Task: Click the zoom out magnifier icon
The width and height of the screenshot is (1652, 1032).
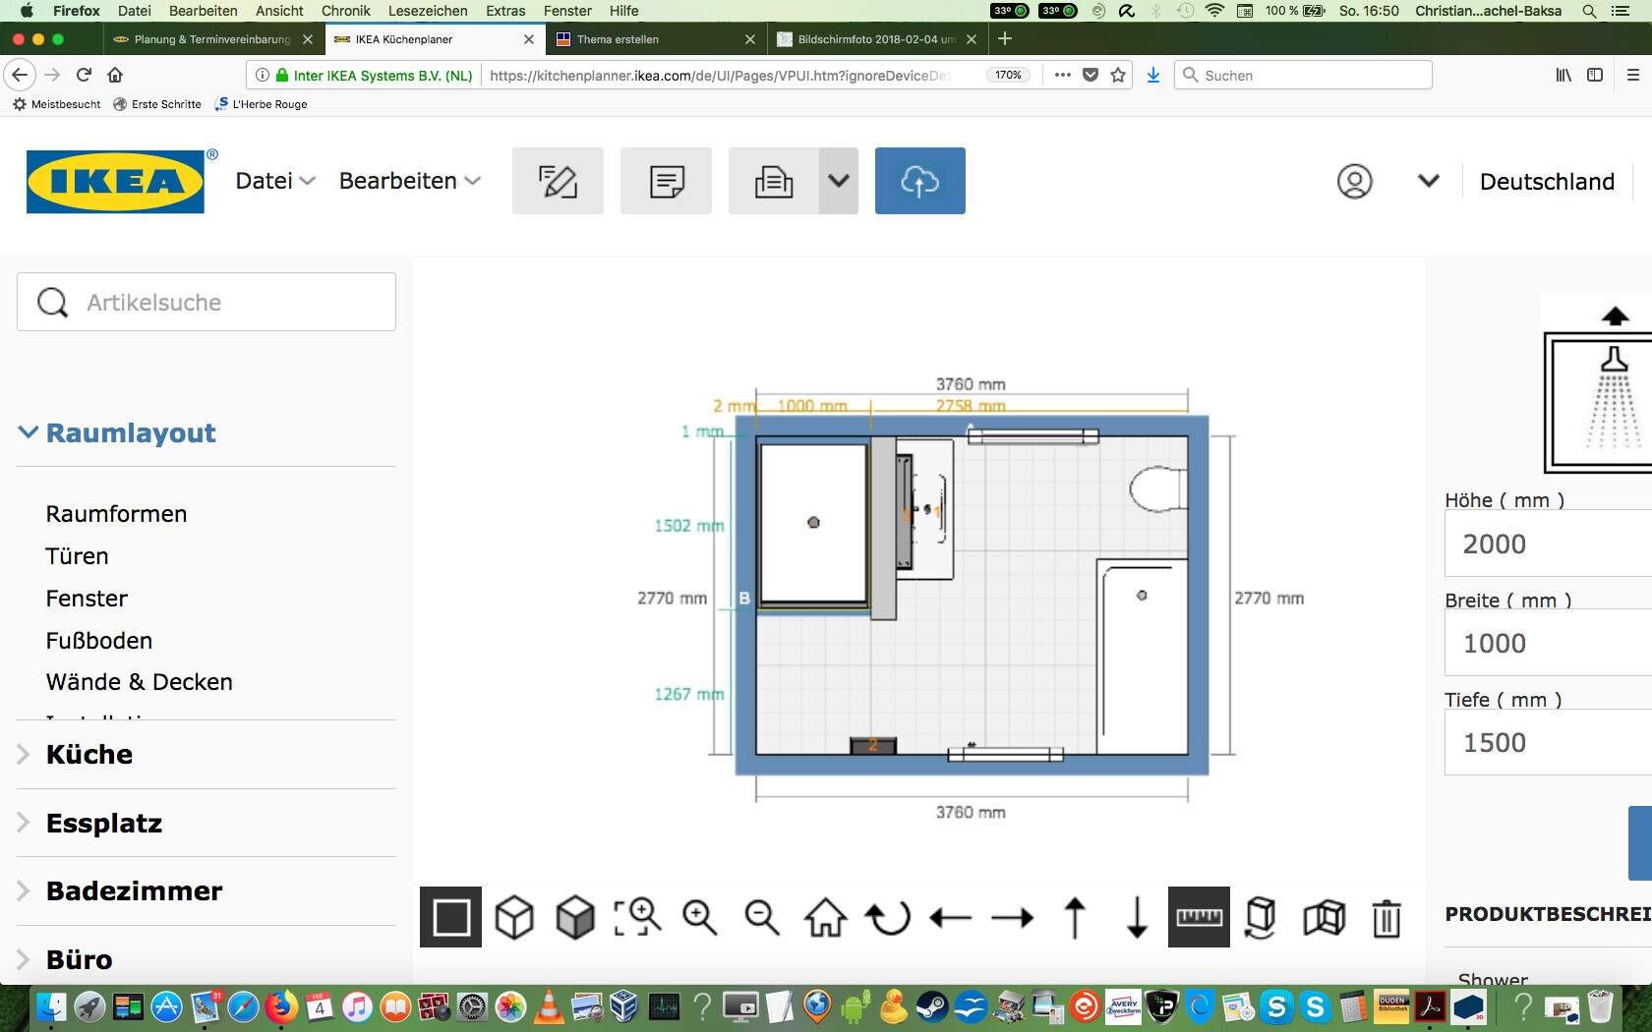Action: pyautogui.click(x=761, y=917)
